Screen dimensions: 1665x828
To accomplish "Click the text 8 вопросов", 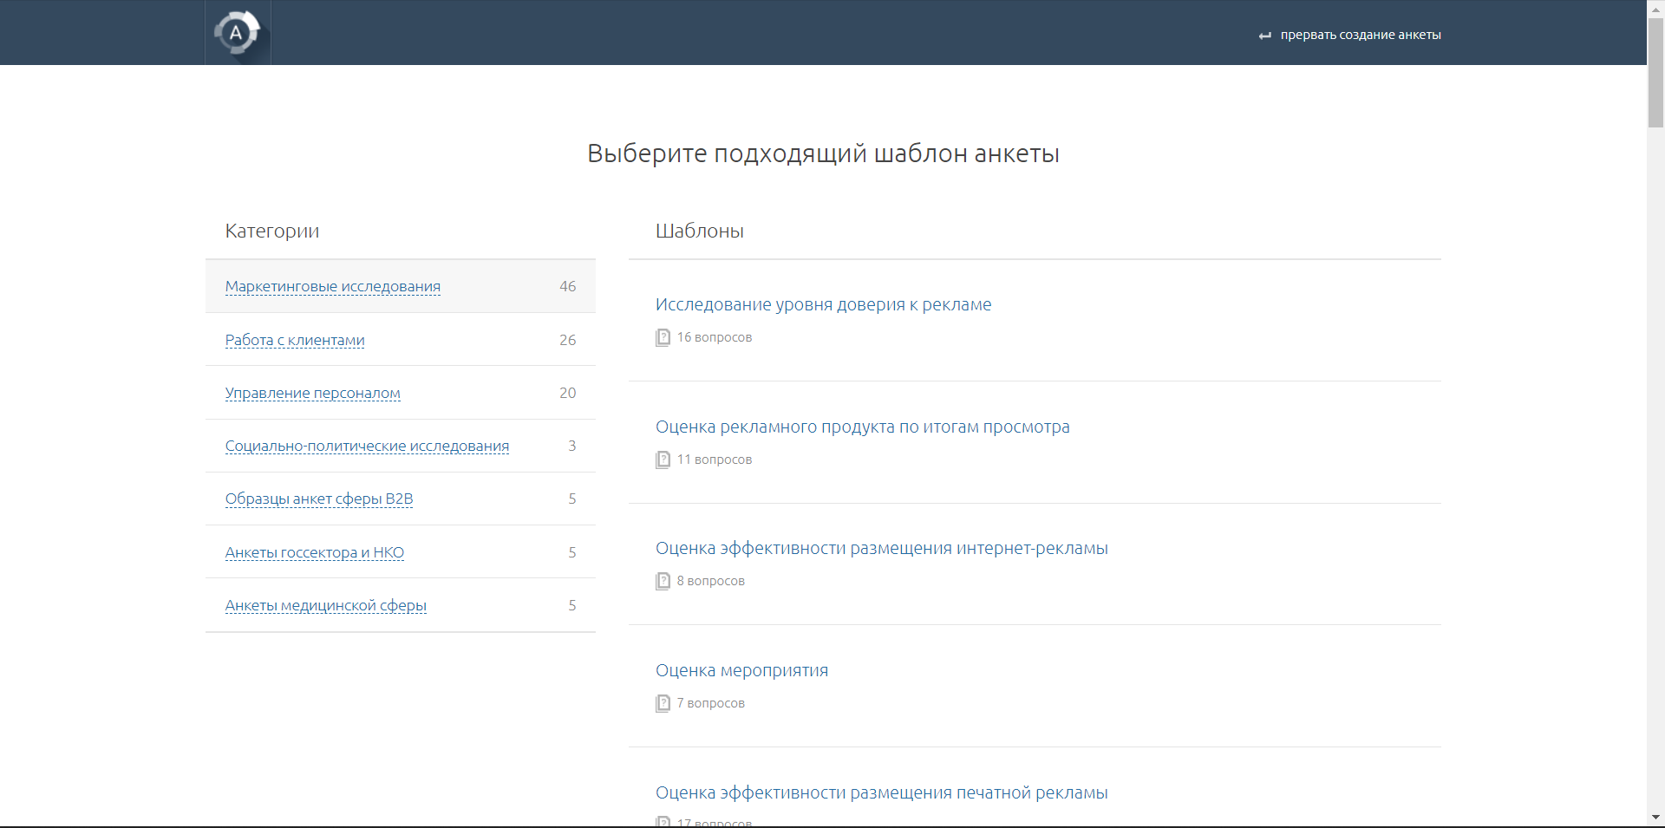I will coord(711,581).
